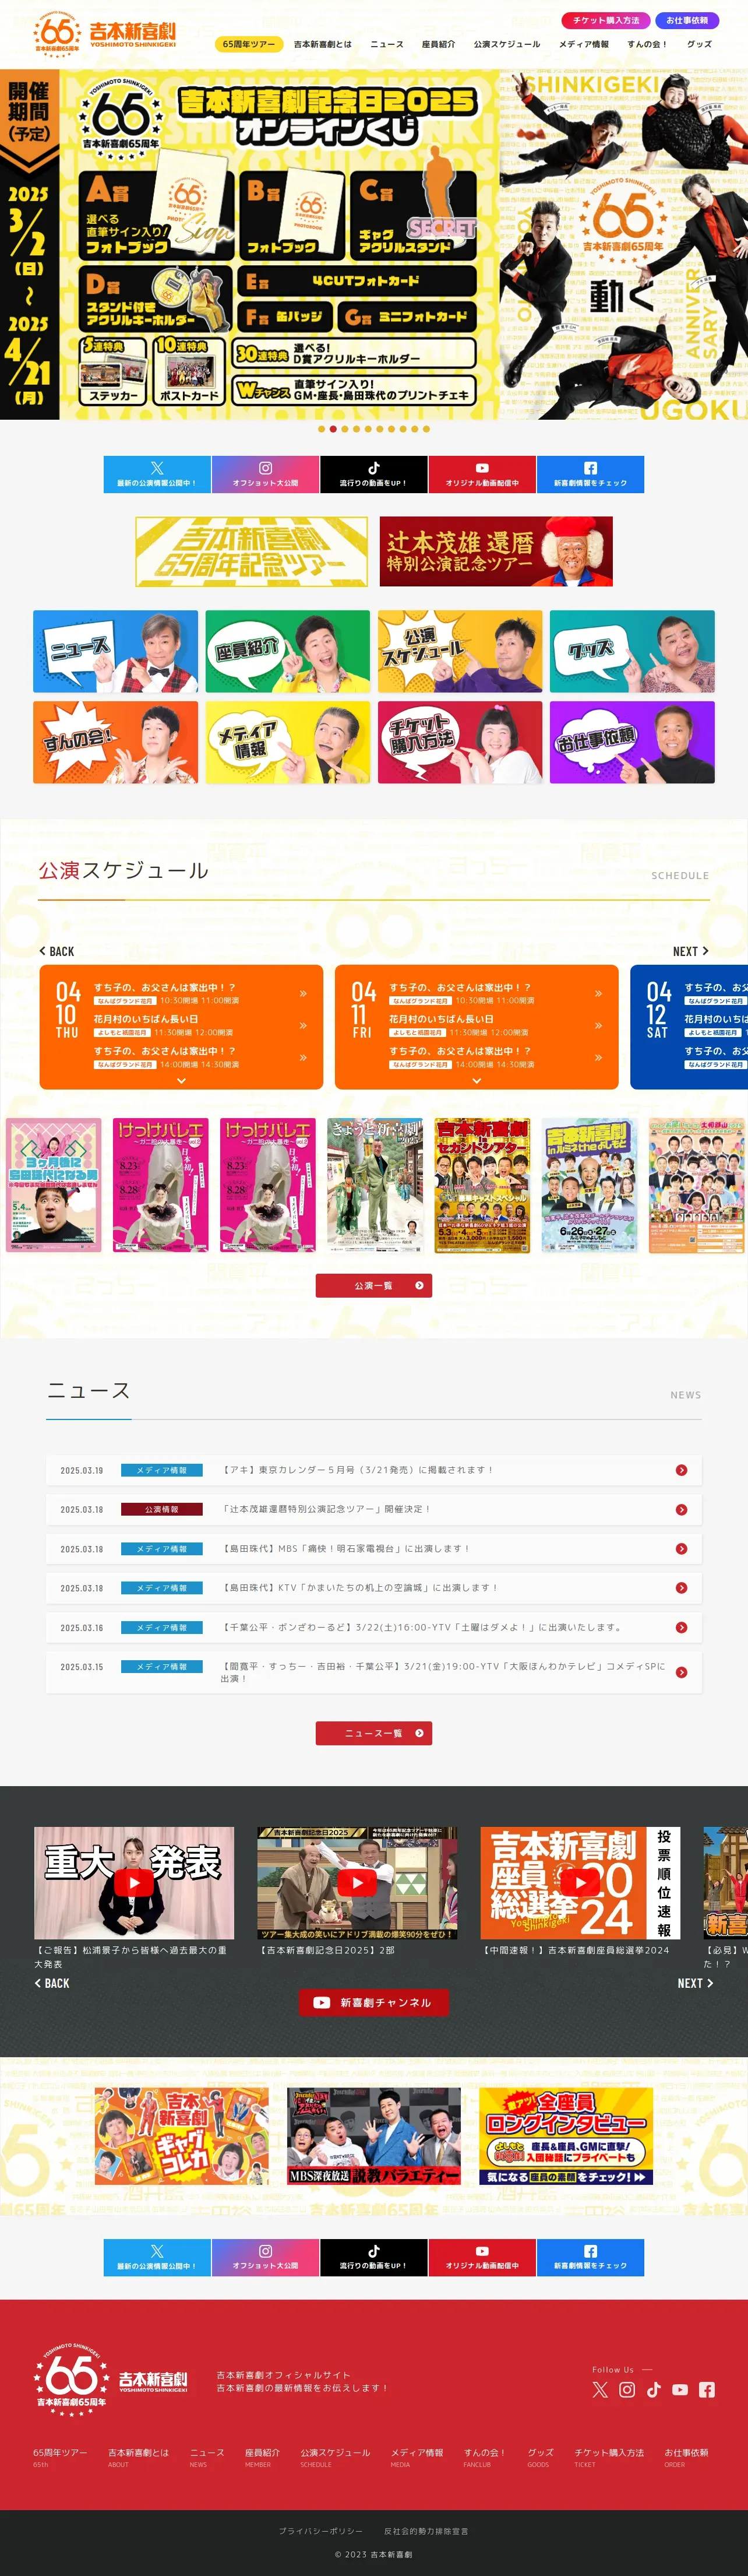
Task: Go to NEXT in the video carousel
Action: point(695,1983)
